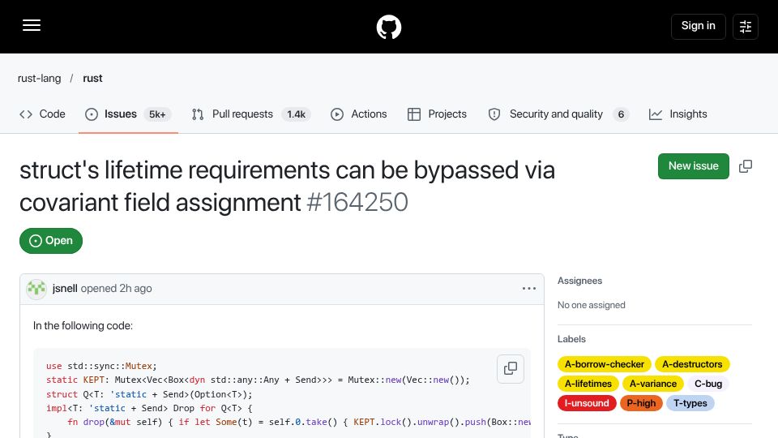778x438 pixels.
Task: Copy the code block contents
Action: (511, 369)
